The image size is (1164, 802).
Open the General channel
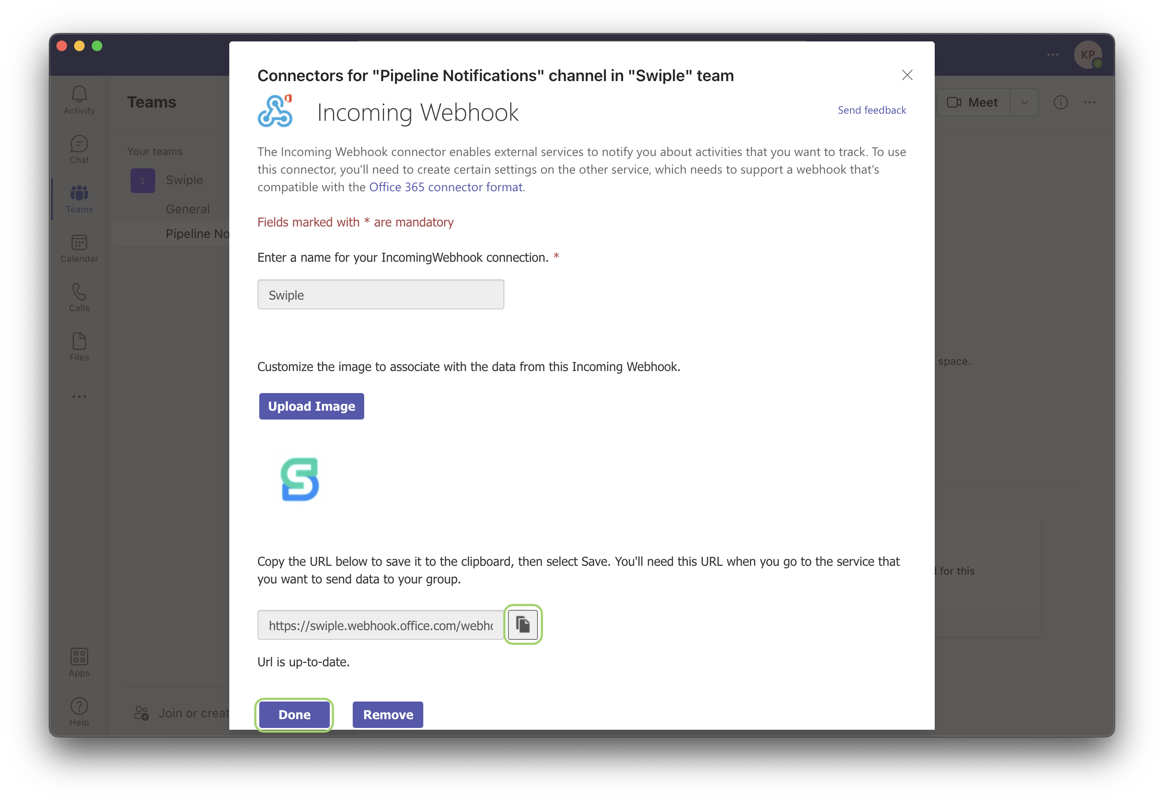coord(187,209)
